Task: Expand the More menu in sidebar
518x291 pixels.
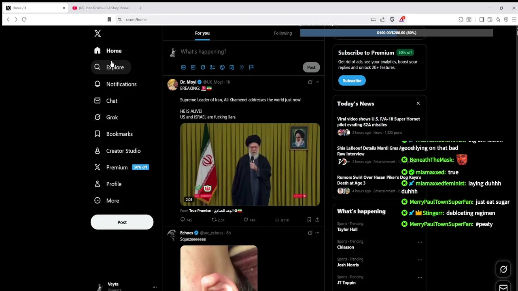Action: click(107, 200)
